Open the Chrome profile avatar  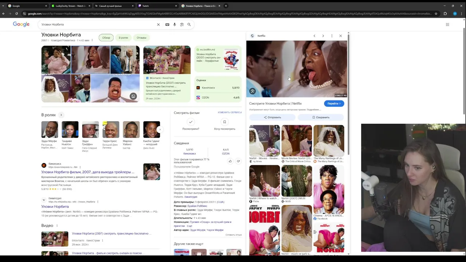point(455,13)
